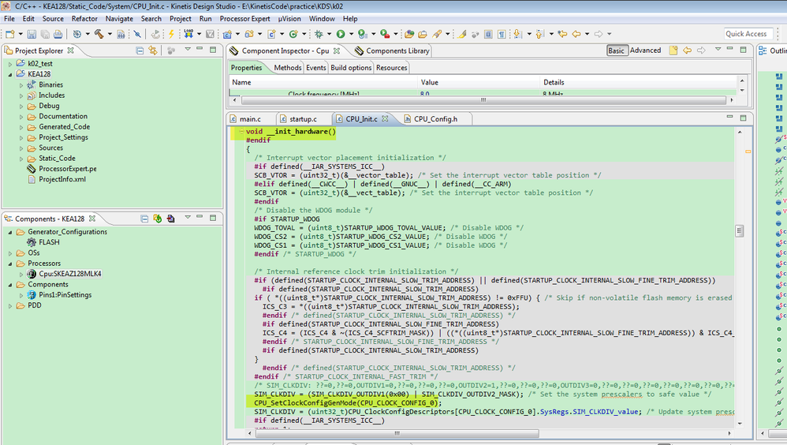Switch Component Inspector to Advanced view
The width and height of the screenshot is (787, 445).
(645, 50)
